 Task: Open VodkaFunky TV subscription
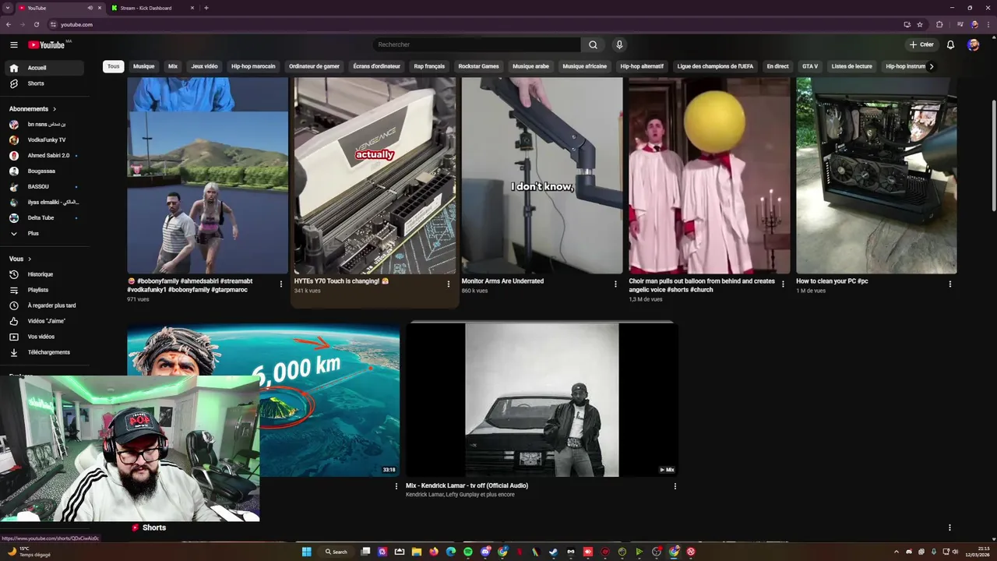44,139
